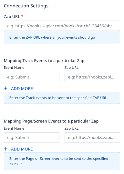The width and height of the screenshot is (124, 174).
Task: Click the Zap URL column label under Page/Screen Events
Action: (x=71, y=128)
